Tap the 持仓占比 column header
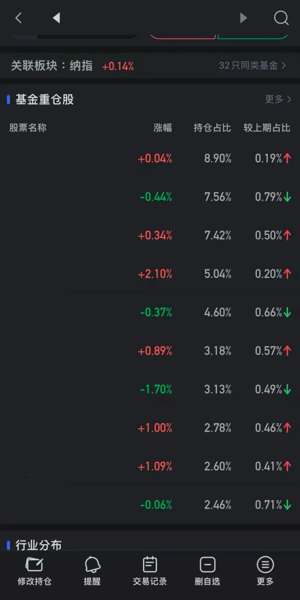This screenshot has width=300, height=600. tap(213, 128)
